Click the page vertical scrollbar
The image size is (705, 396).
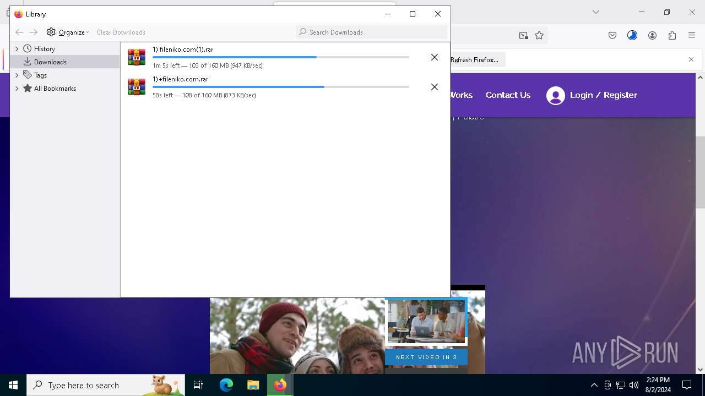click(700, 173)
